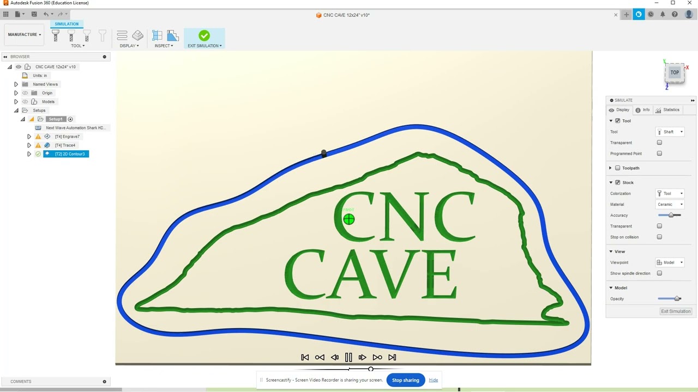
Task: Open the Material Ceramic dropdown
Action: point(670,204)
